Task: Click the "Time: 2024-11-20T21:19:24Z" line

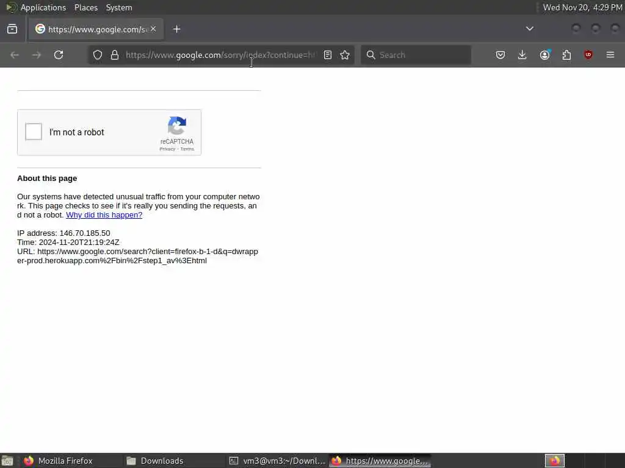Action: [68, 243]
